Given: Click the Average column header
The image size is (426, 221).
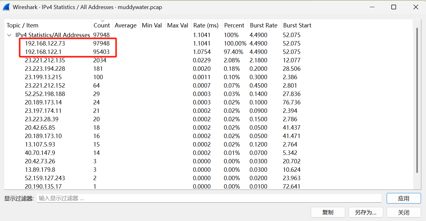Looking at the screenshot, I should pyautogui.click(x=125, y=25).
